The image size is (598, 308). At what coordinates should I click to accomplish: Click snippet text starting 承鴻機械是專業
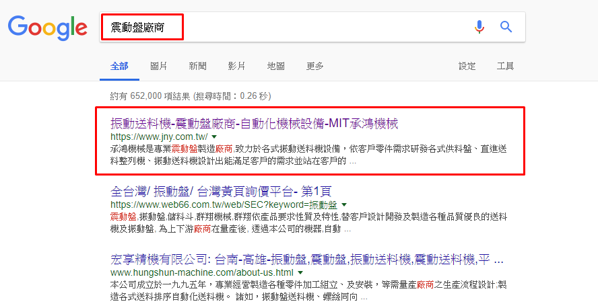click(x=308, y=155)
